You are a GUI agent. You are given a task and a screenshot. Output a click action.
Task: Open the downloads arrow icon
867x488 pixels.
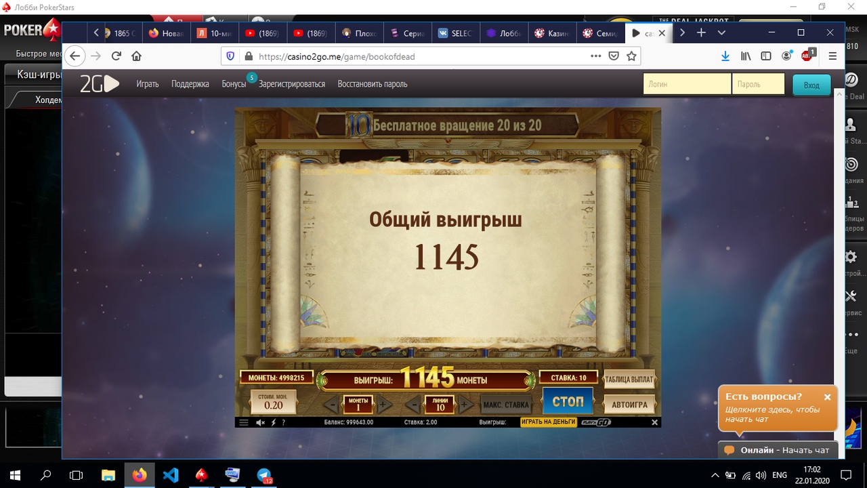click(725, 56)
